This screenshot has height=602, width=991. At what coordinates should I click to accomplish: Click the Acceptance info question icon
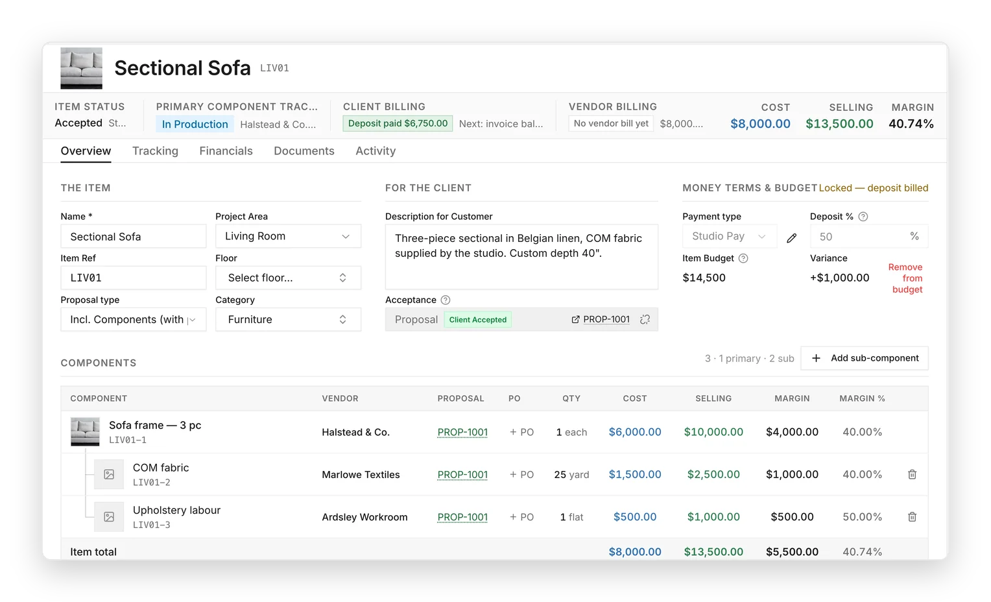click(446, 300)
